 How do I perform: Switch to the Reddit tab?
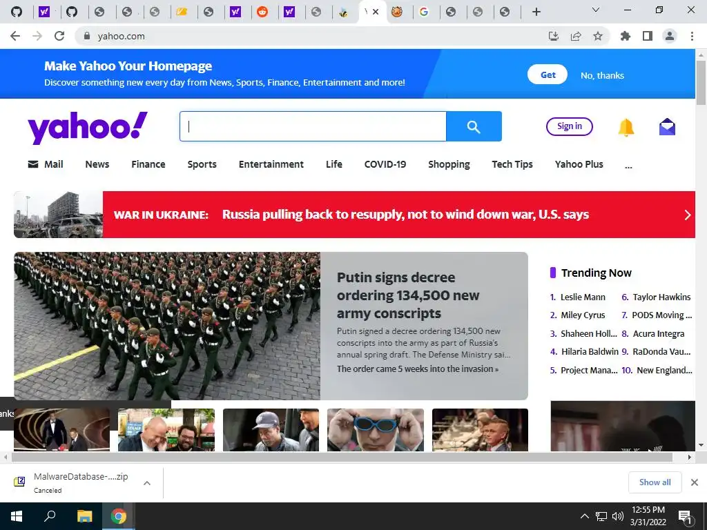coord(262,12)
